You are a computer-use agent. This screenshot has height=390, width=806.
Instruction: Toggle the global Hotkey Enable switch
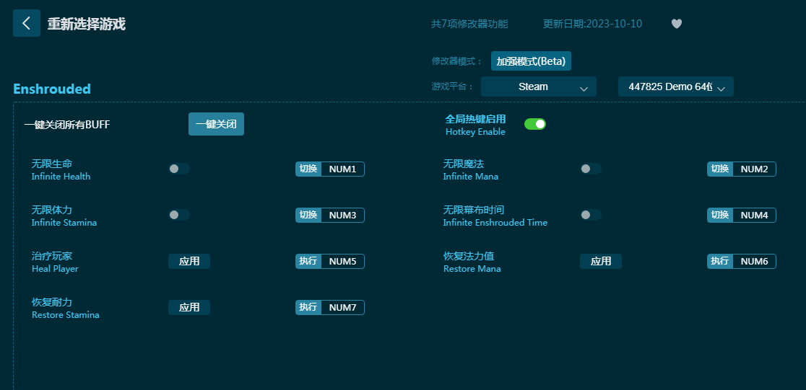[534, 124]
